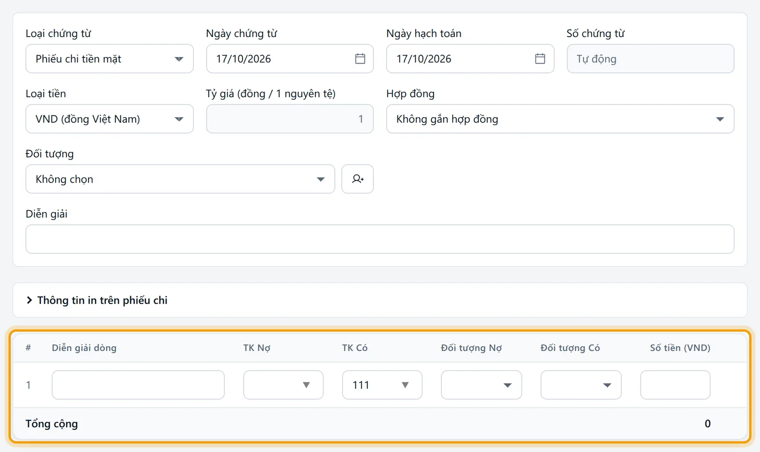Open the Đối tượng Có dropdown

tap(581, 385)
